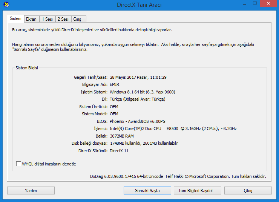Image resolution: width=279 pixels, height=202 pixels.
Task: Click the Çıkış button
Action: pos(248,191)
